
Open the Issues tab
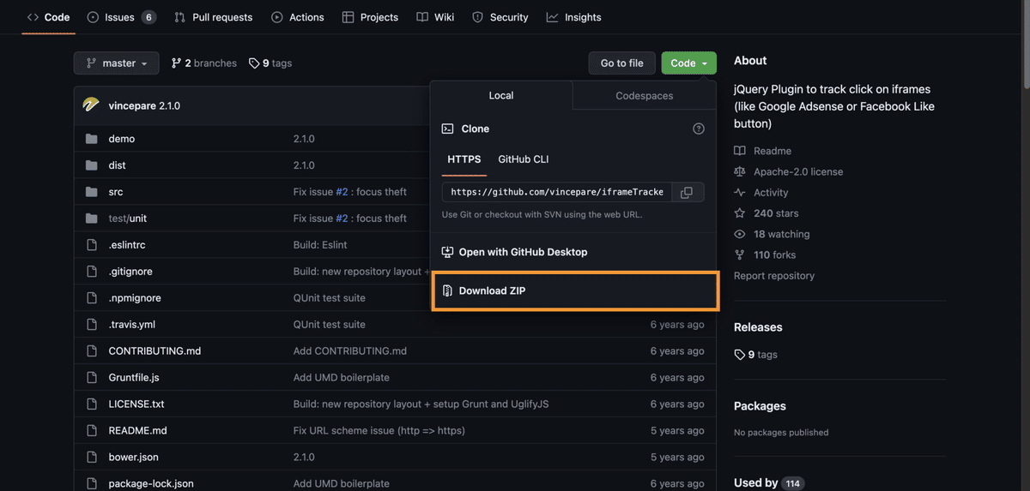pyautogui.click(x=121, y=17)
